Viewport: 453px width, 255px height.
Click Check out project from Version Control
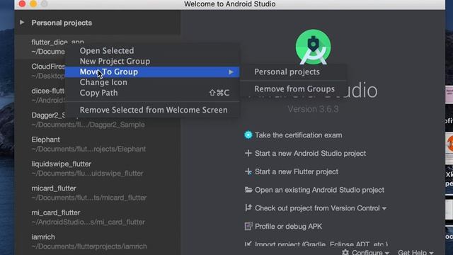[317, 208]
